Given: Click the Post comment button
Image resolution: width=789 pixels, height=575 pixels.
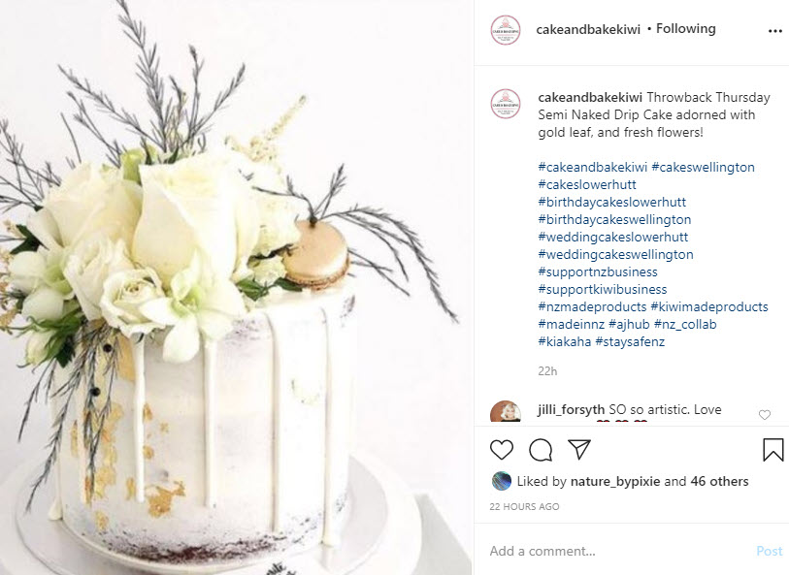Looking at the screenshot, I should click(x=770, y=551).
